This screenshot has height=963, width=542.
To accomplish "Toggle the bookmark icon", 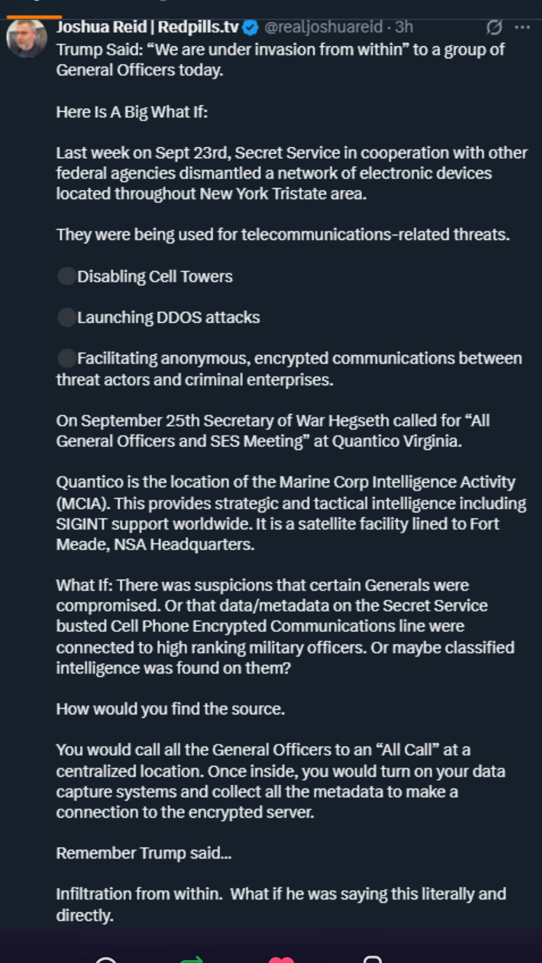I will [x=372, y=959].
